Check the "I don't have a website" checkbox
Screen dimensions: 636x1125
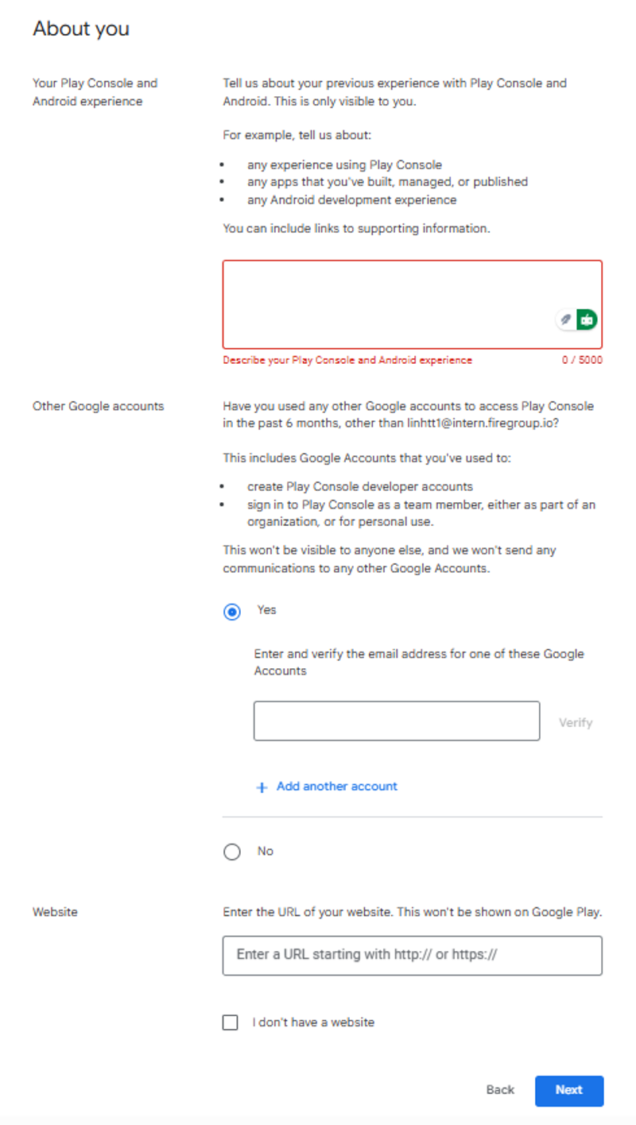(231, 1022)
